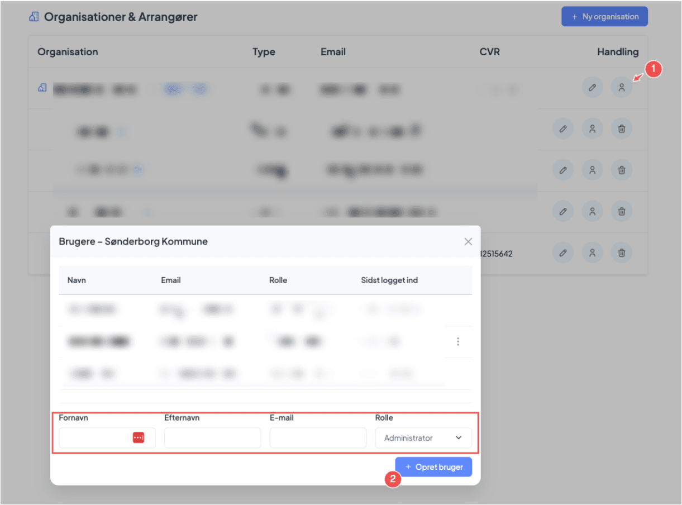Click inside the Efternavn input field
Screen dimensions: 682x505
[x=212, y=437]
